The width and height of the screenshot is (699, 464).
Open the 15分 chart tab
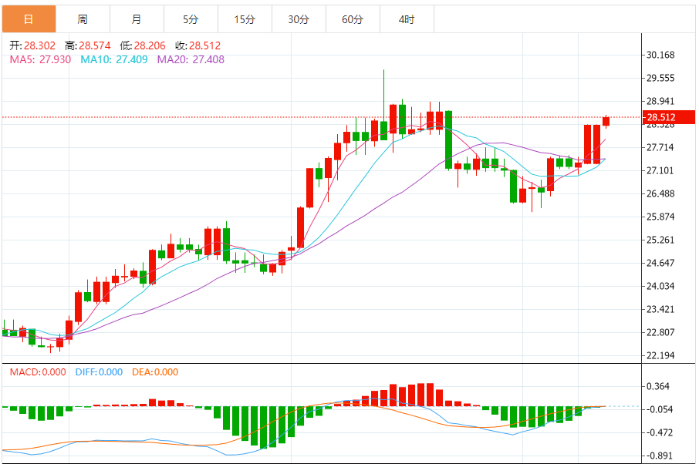(x=245, y=19)
